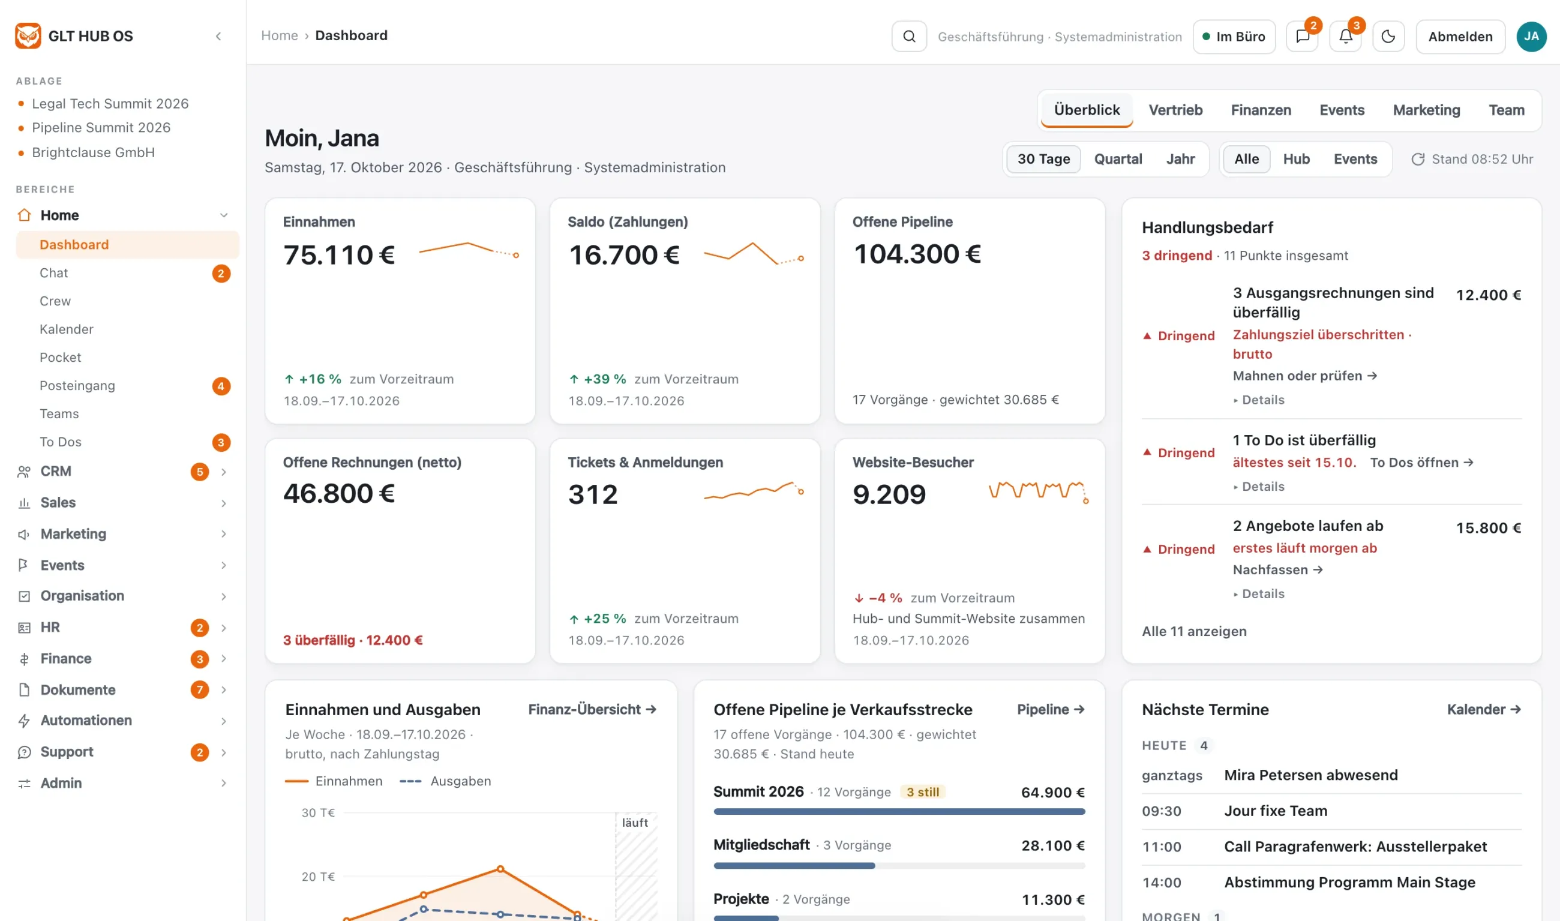
Task: Select the Alle scope filter
Action: (1246, 159)
